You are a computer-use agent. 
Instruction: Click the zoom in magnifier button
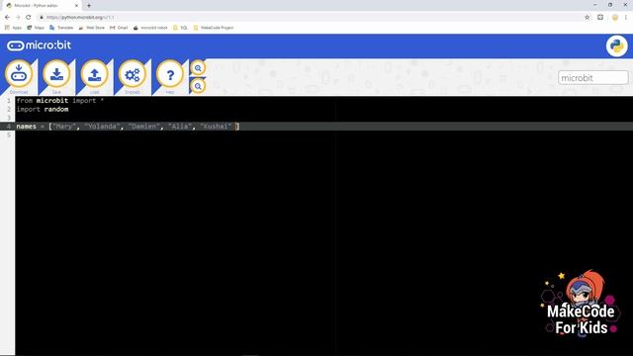click(x=198, y=68)
